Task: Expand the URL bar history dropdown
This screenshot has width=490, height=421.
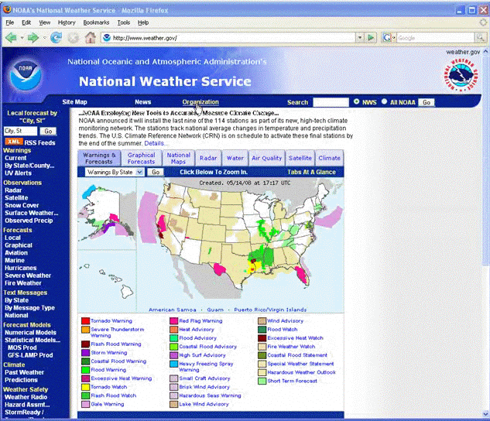Action: [x=360, y=38]
